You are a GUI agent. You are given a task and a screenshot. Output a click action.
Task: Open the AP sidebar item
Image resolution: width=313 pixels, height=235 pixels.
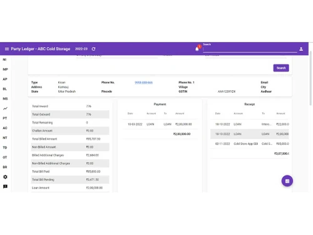tap(5, 79)
